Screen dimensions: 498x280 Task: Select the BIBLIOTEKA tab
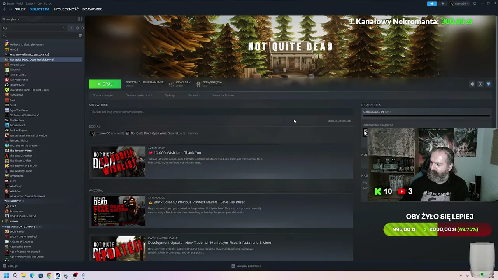click(39, 9)
